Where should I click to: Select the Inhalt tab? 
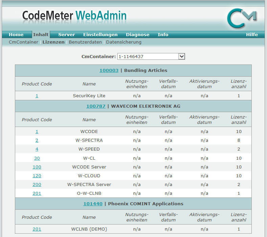coord(41,35)
